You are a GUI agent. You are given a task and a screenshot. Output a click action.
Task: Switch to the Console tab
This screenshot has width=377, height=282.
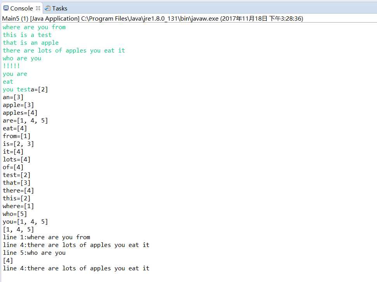coord(21,9)
